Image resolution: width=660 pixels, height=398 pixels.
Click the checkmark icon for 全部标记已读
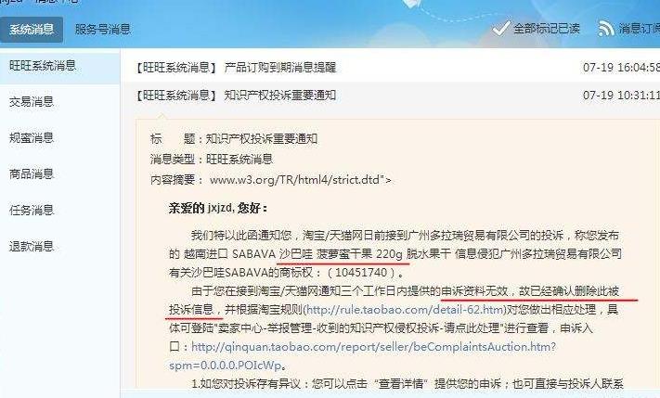point(501,28)
